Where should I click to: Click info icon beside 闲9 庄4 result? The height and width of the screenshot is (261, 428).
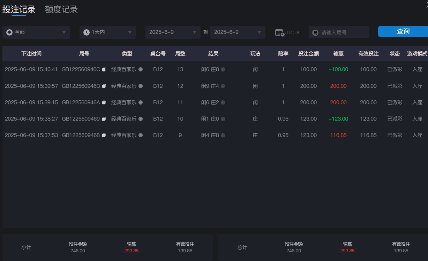(223, 86)
